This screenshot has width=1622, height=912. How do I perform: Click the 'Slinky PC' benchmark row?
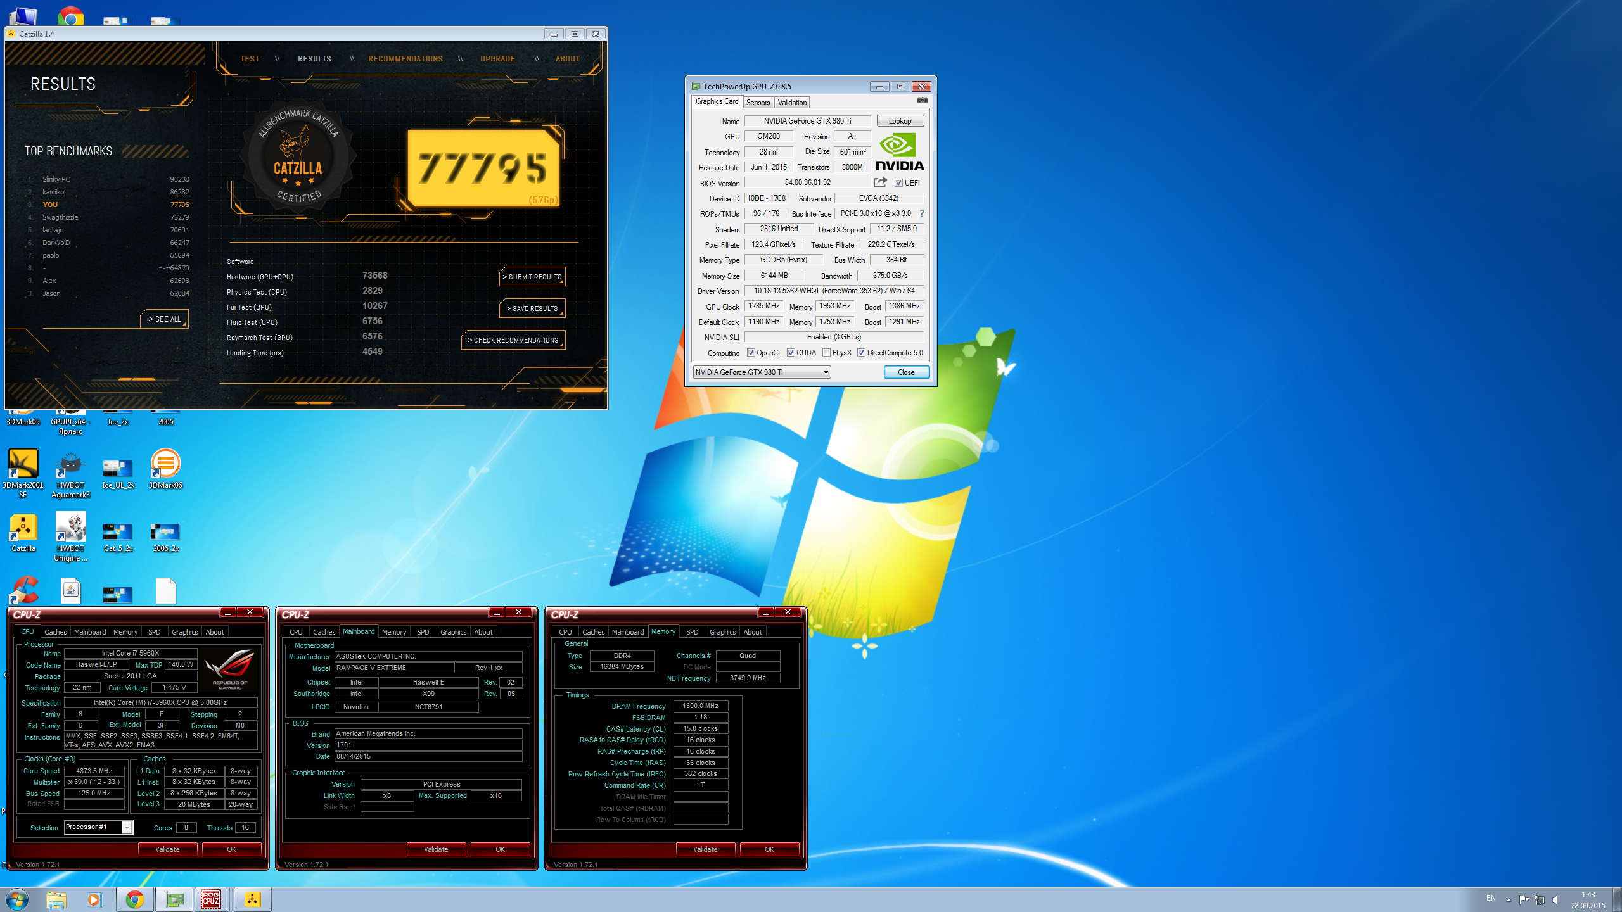[108, 179]
